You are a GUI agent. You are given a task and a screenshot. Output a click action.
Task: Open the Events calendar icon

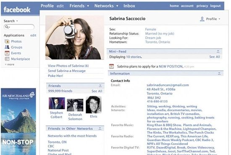point(7,53)
